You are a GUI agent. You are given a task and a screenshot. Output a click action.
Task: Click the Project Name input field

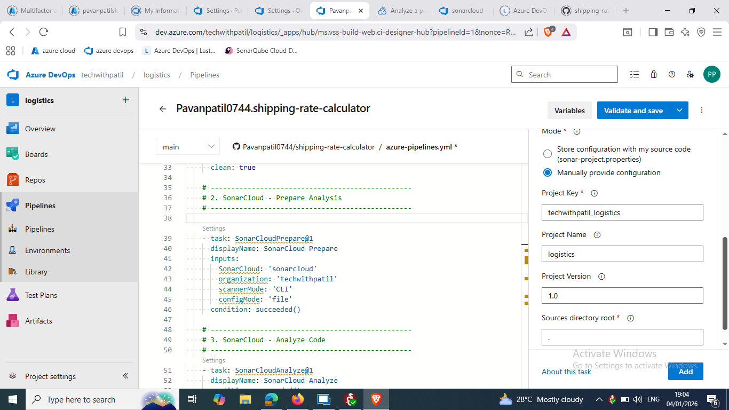[x=622, y=254]
